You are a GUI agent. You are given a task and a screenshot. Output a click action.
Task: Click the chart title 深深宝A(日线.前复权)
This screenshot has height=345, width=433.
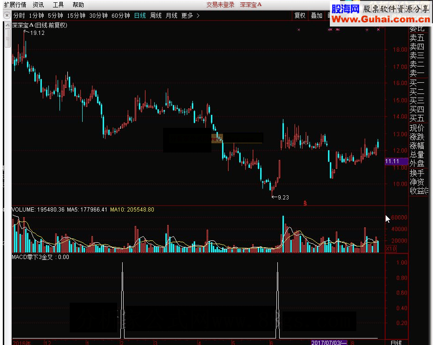pyautogui.click(x=39, y=25)
